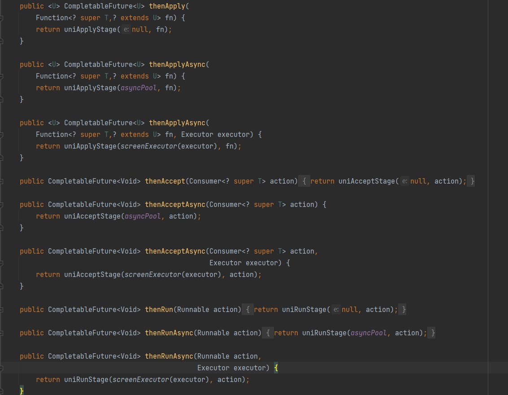Click first thenApplyAsync method name declaration

[177, 65]
